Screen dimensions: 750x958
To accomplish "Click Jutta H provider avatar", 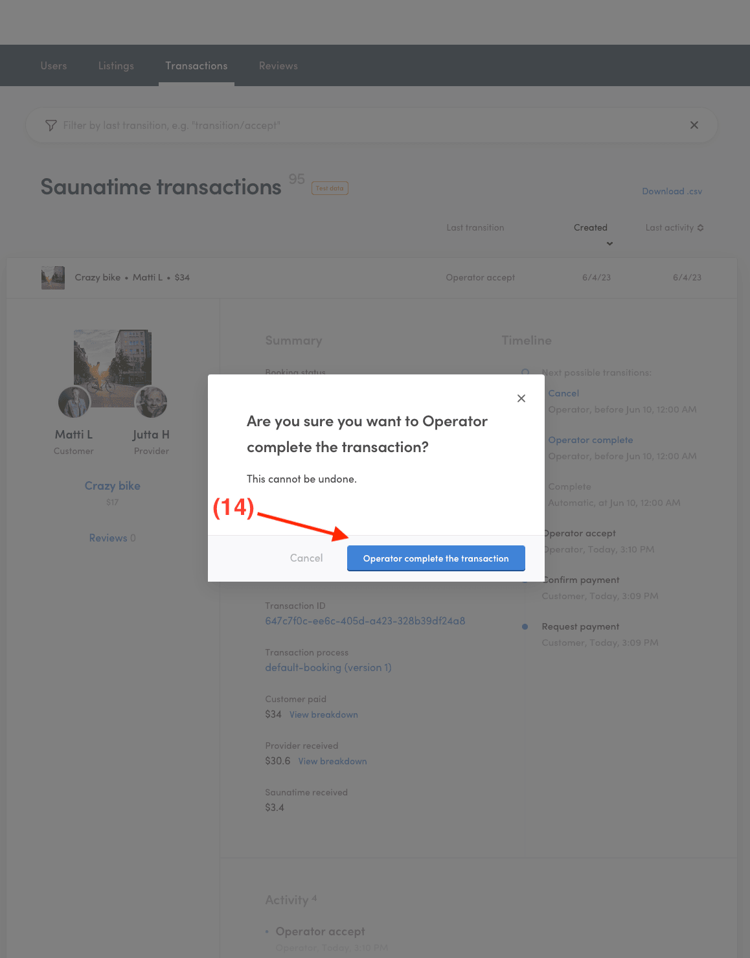I will tap(151, 402).
